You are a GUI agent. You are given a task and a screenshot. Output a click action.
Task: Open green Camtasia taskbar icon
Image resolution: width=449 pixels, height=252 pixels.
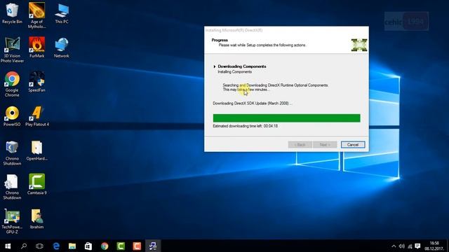pyautogui.click(x=121, y=246)
